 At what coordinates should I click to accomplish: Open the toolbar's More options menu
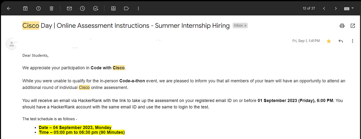[138, 8]
